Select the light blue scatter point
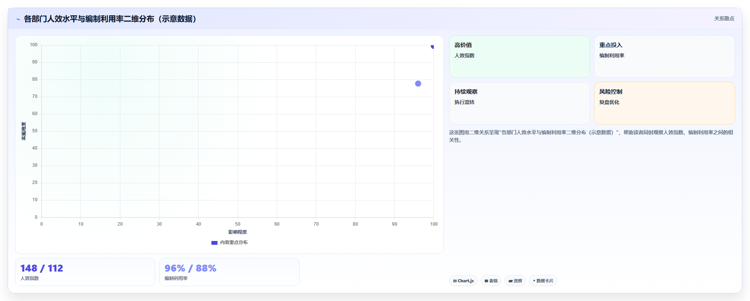 tap(418, 83)
